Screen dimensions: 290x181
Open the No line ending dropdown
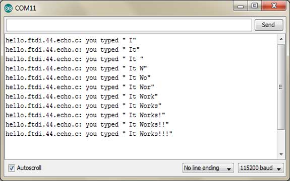click(208, 168)
